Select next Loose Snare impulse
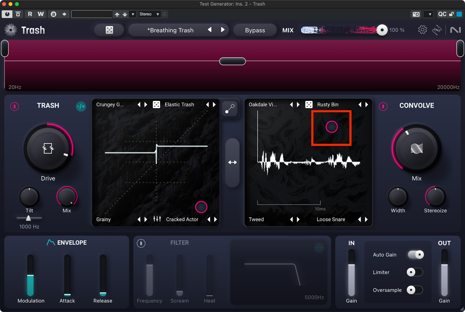Screen dimensions: 465x312 tap(366, 219)
